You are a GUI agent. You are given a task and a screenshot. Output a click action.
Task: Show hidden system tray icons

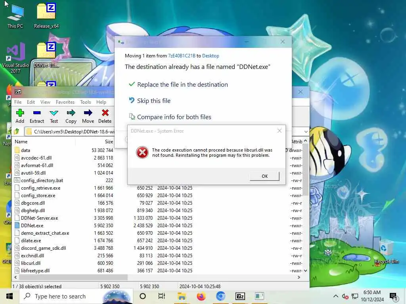pyautogui.click(x=335, y=296)
